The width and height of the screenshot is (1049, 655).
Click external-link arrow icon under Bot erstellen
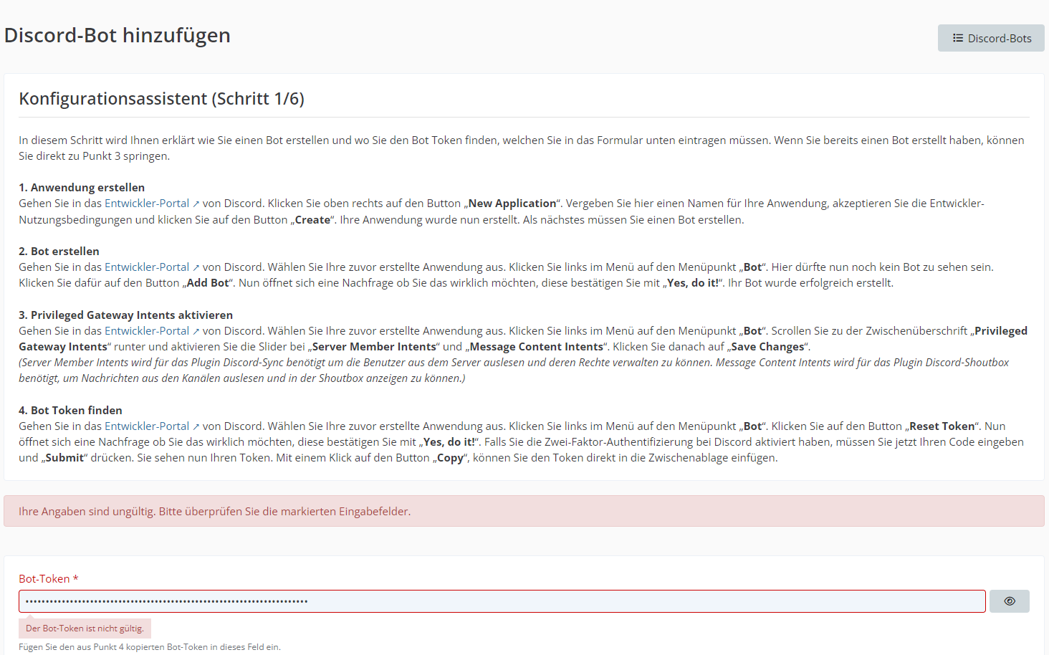coord(196,268)
